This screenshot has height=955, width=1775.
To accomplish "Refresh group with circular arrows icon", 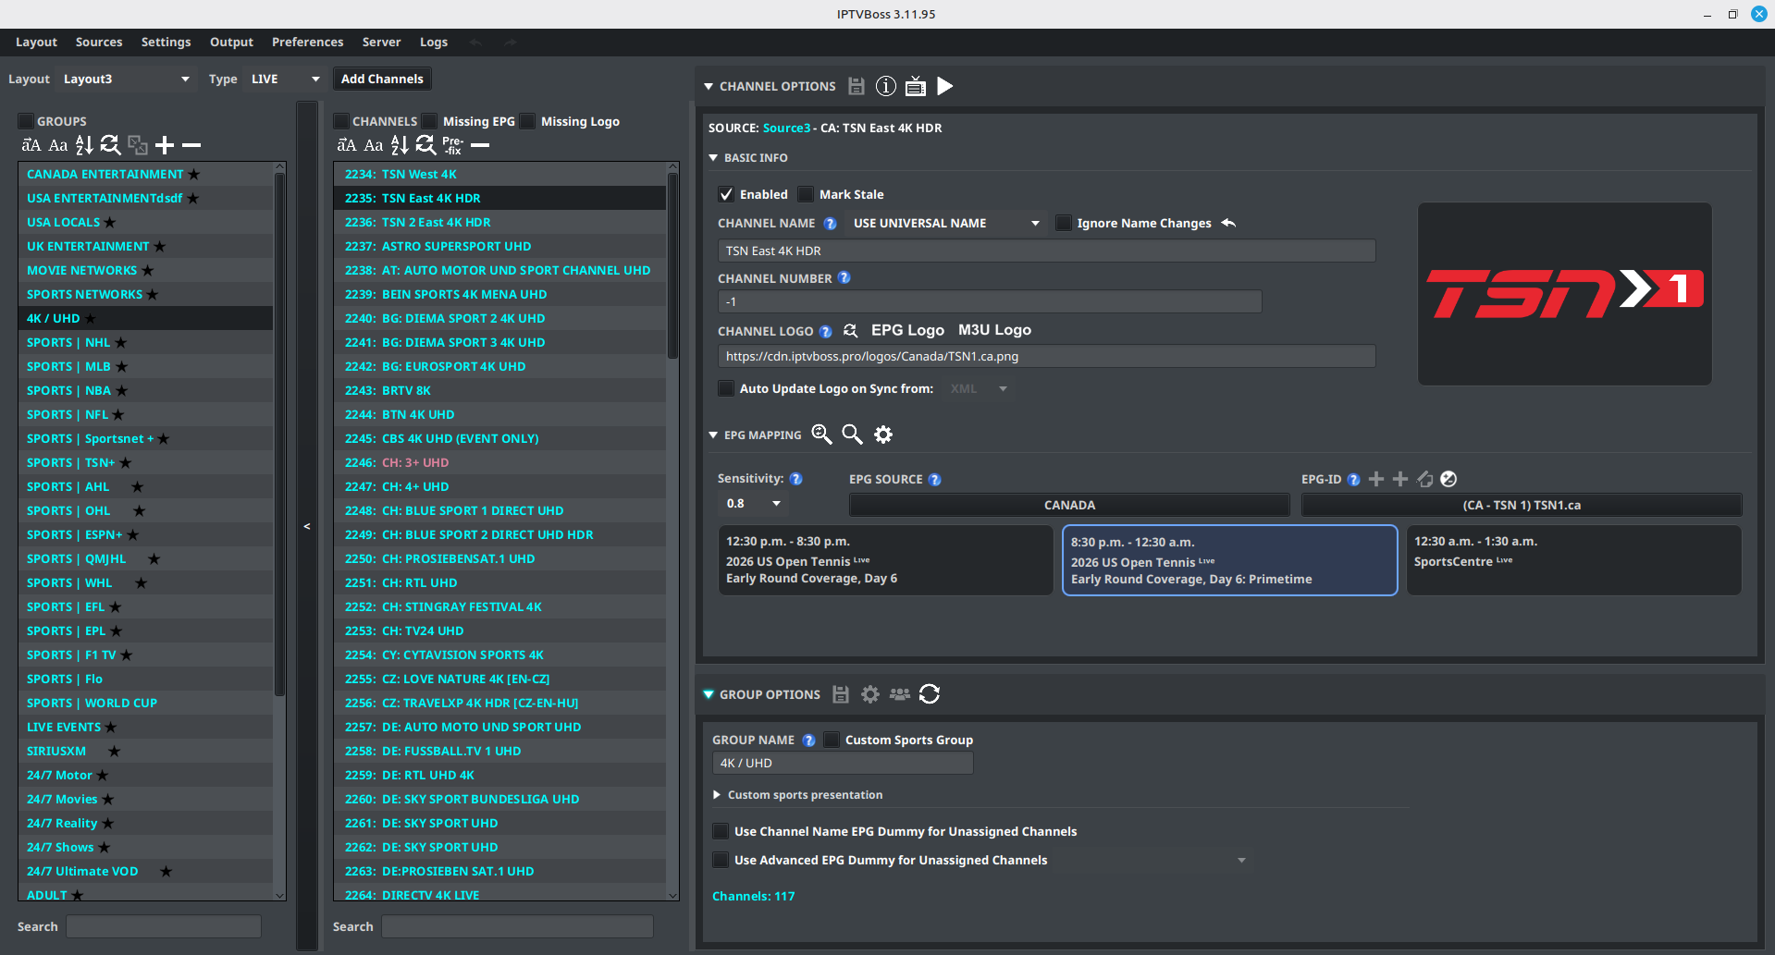I will (x=930, y=694).
